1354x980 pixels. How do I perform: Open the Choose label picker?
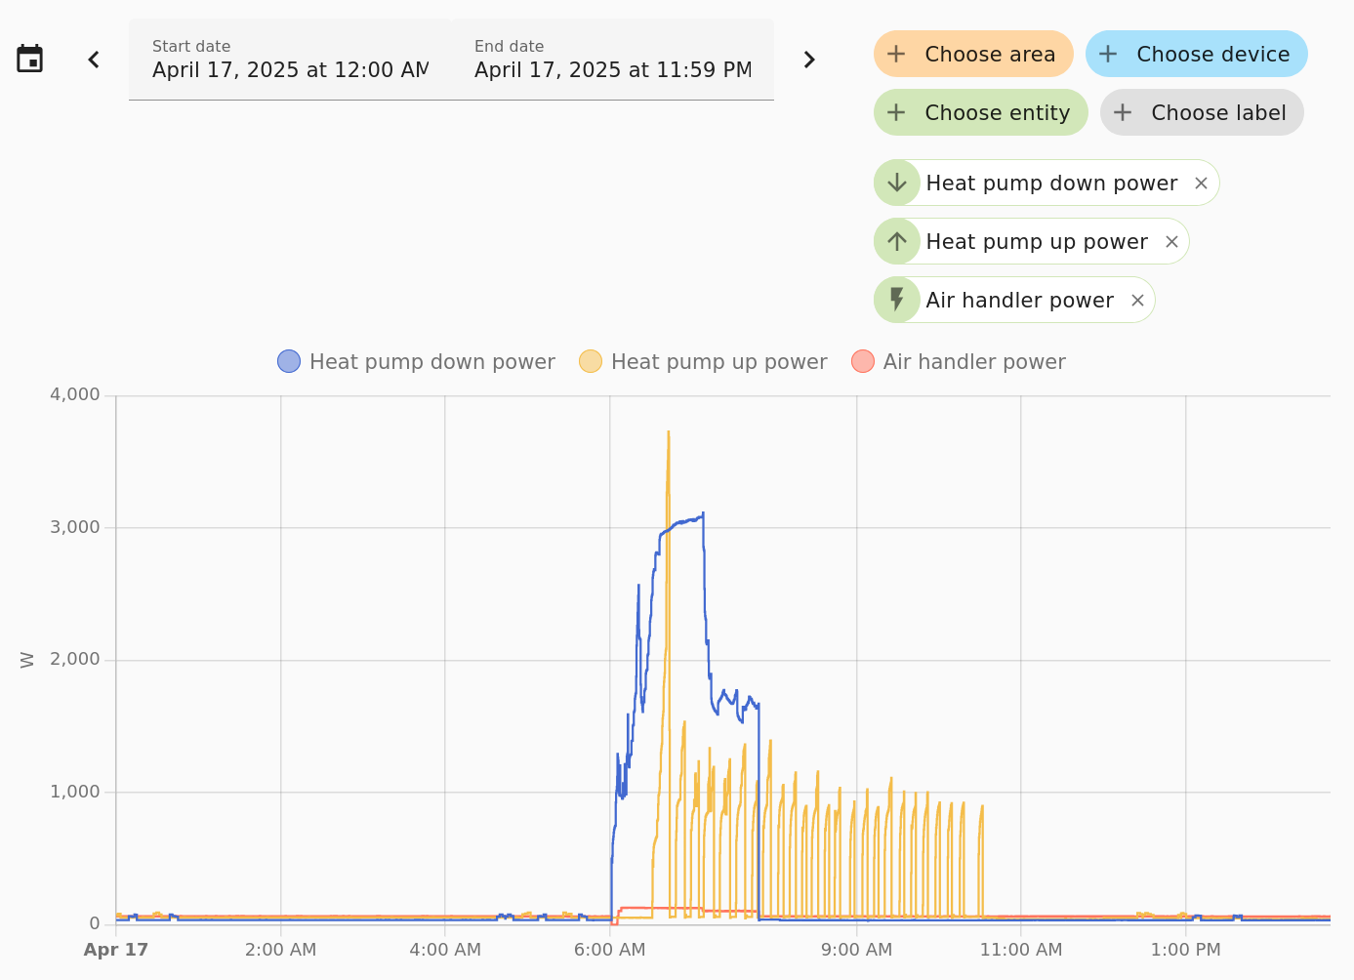point(1202,113)
